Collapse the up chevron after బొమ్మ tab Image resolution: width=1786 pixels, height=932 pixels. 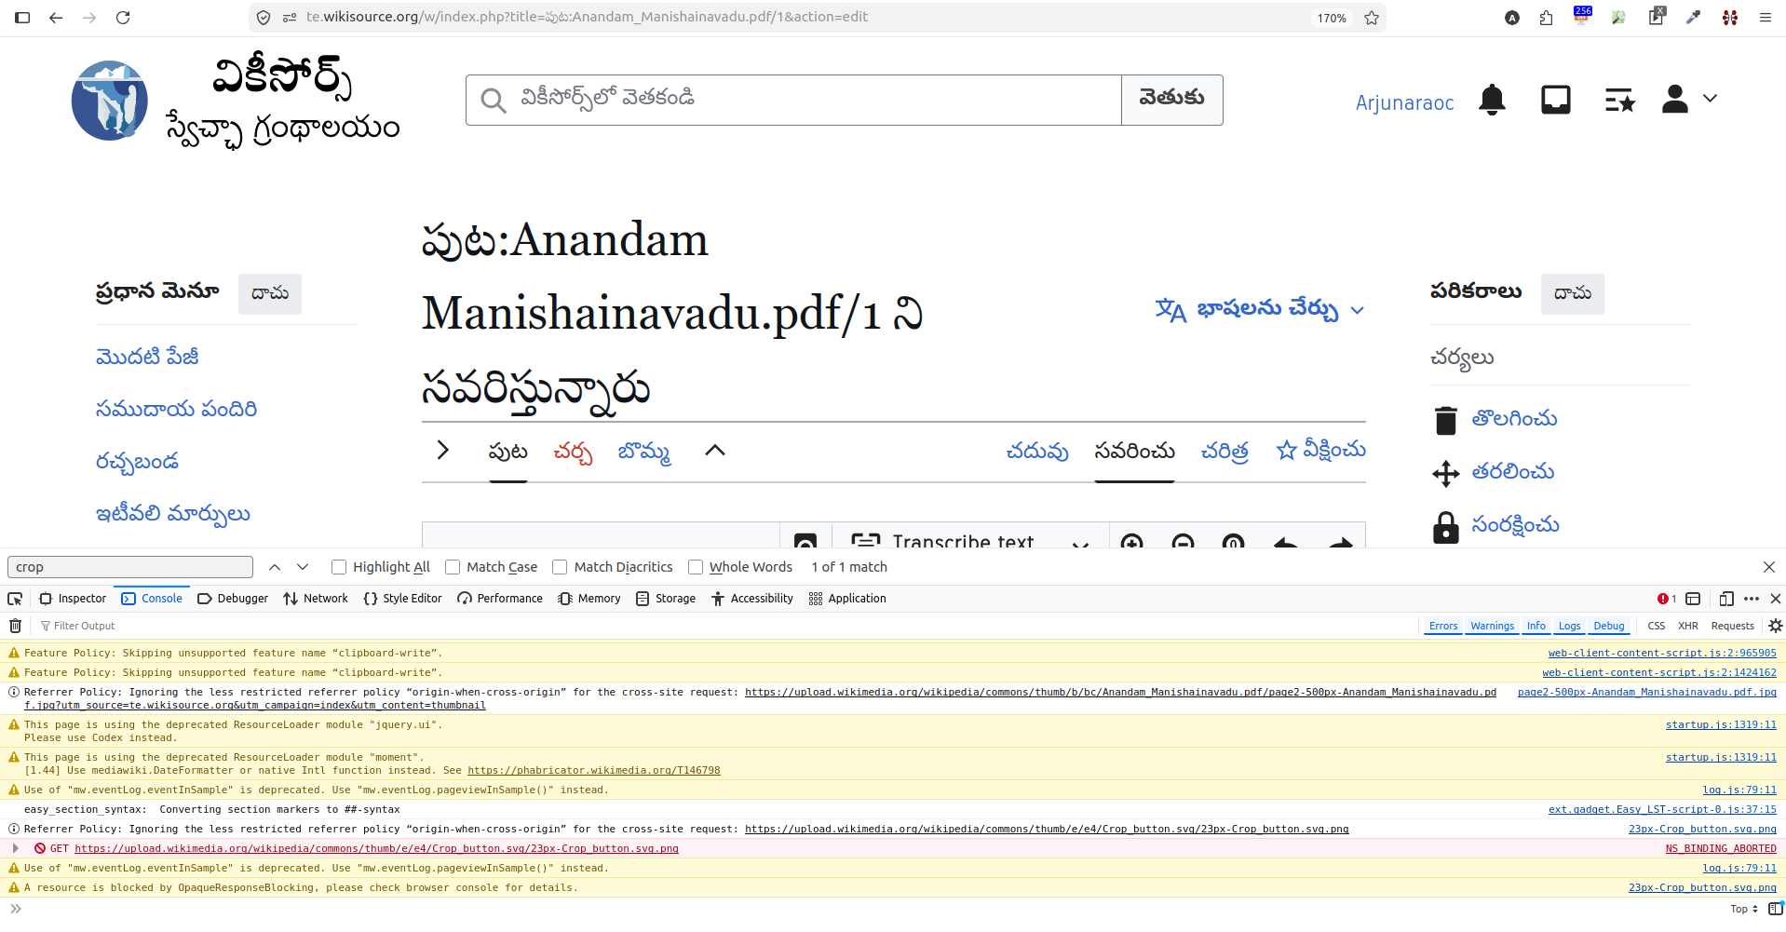tap(715, 451)
